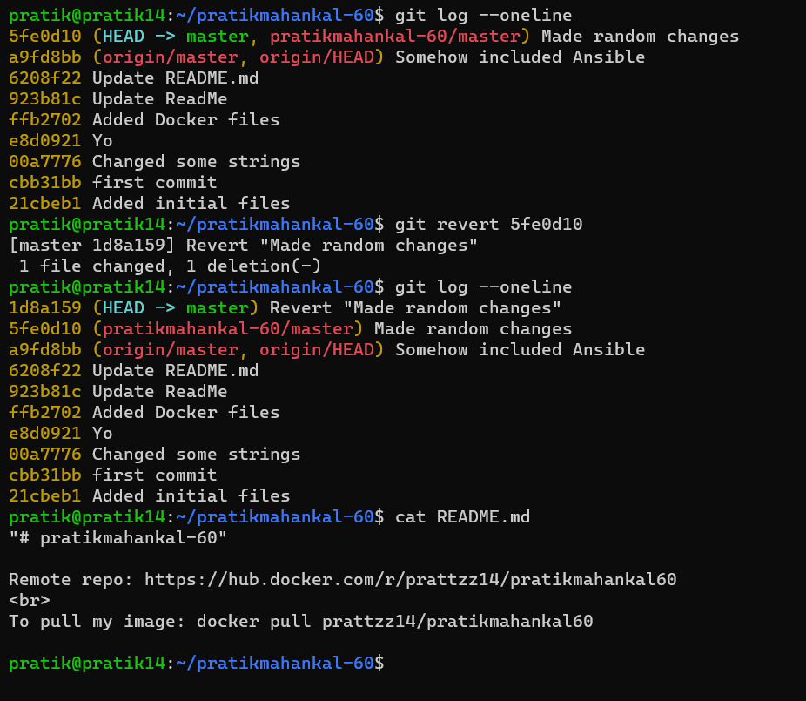Click the '# pratikmahankal-60' README heading
Screen dimensions: 806x701
pyautogui.click(x=118, y=538)
